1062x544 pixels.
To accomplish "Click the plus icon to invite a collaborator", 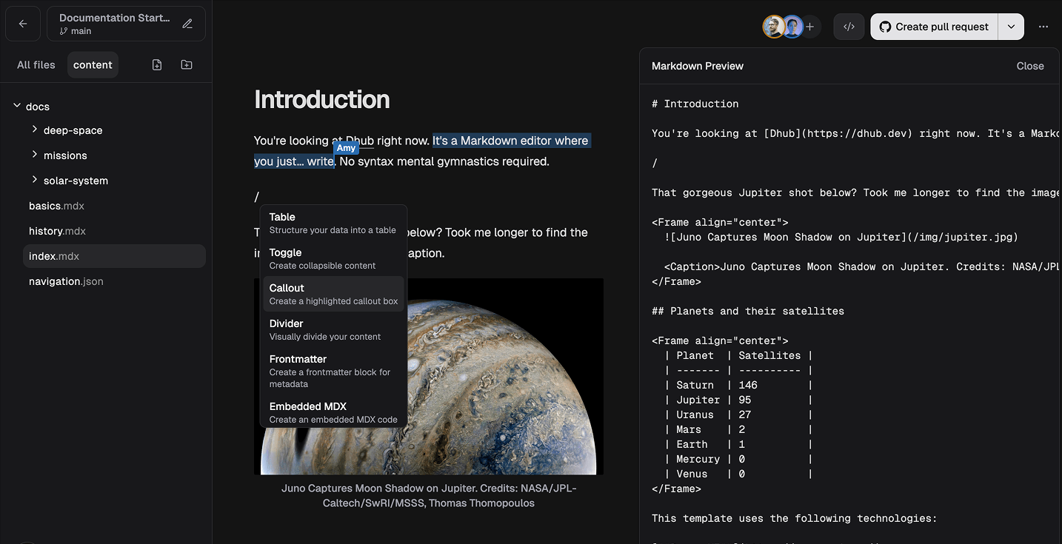I will [809, 26].
